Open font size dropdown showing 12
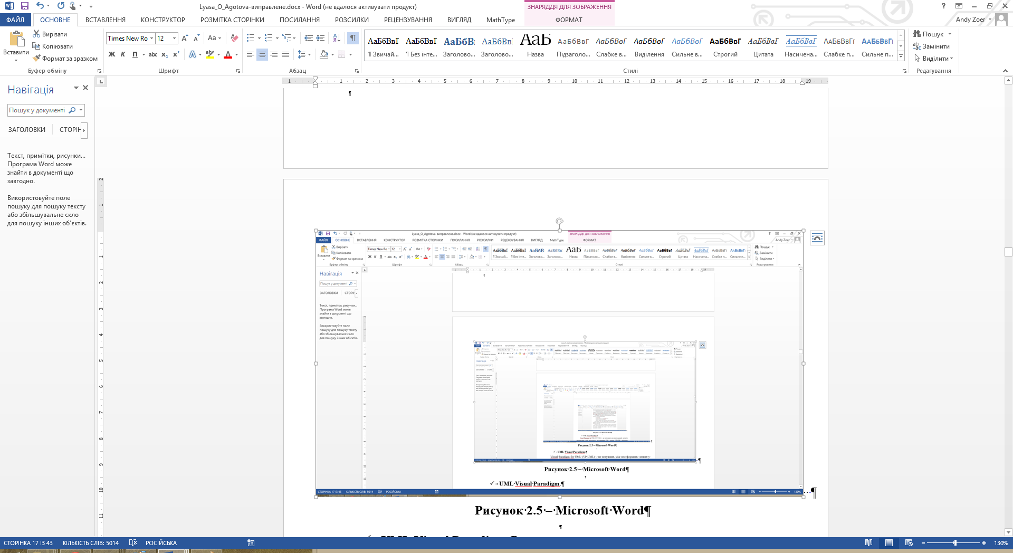Image resolution: width=1013 pixels, height=553 pixels. tap(175, 38)
